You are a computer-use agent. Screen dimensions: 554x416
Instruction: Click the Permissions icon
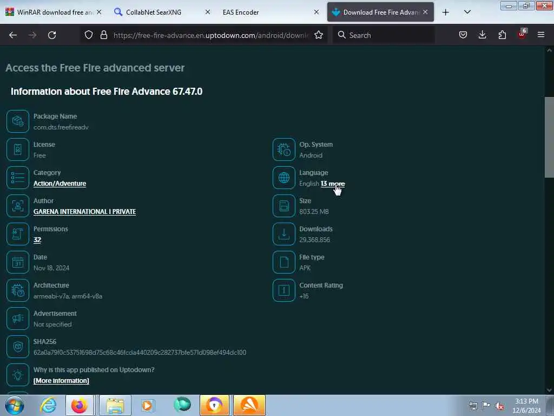[x=18, y=234]
